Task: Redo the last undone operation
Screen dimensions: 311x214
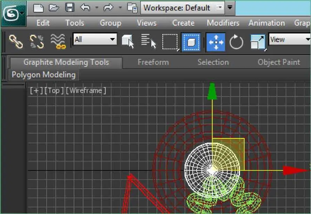Action: point(108,8)
